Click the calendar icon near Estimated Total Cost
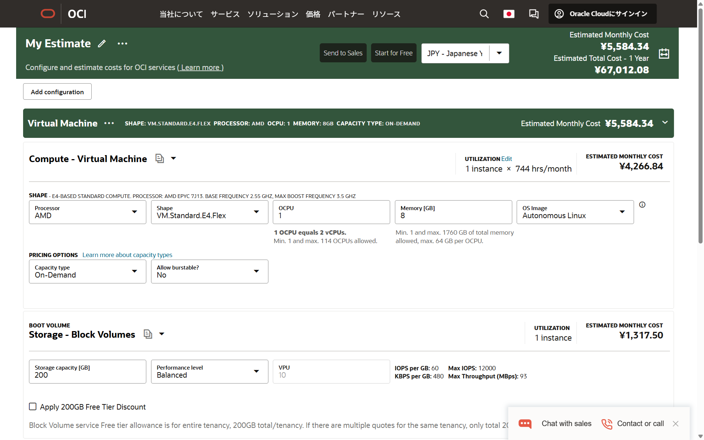Screen dimensions: 704x440 coord(664,53)
